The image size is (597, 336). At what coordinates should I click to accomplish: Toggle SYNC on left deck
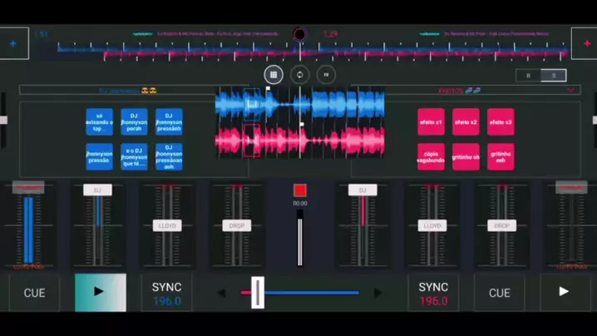click(x=166, y=293)
